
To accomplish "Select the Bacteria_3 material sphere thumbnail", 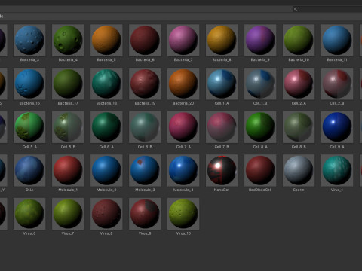I will (29, 40).
